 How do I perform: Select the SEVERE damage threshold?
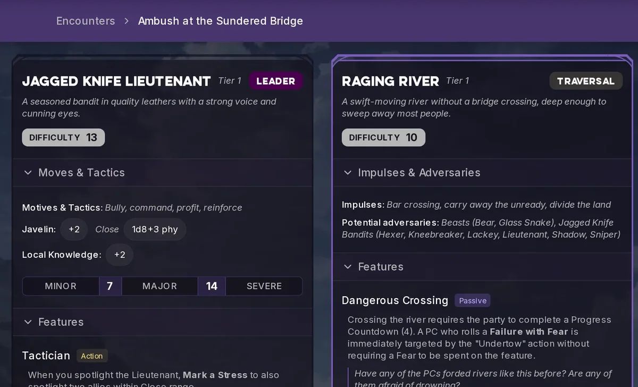264,286
